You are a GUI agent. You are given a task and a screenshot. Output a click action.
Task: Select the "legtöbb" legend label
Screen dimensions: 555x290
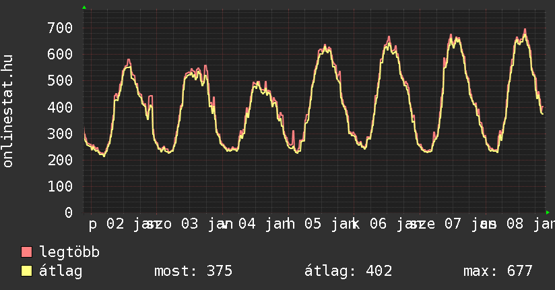coord(69,253)
